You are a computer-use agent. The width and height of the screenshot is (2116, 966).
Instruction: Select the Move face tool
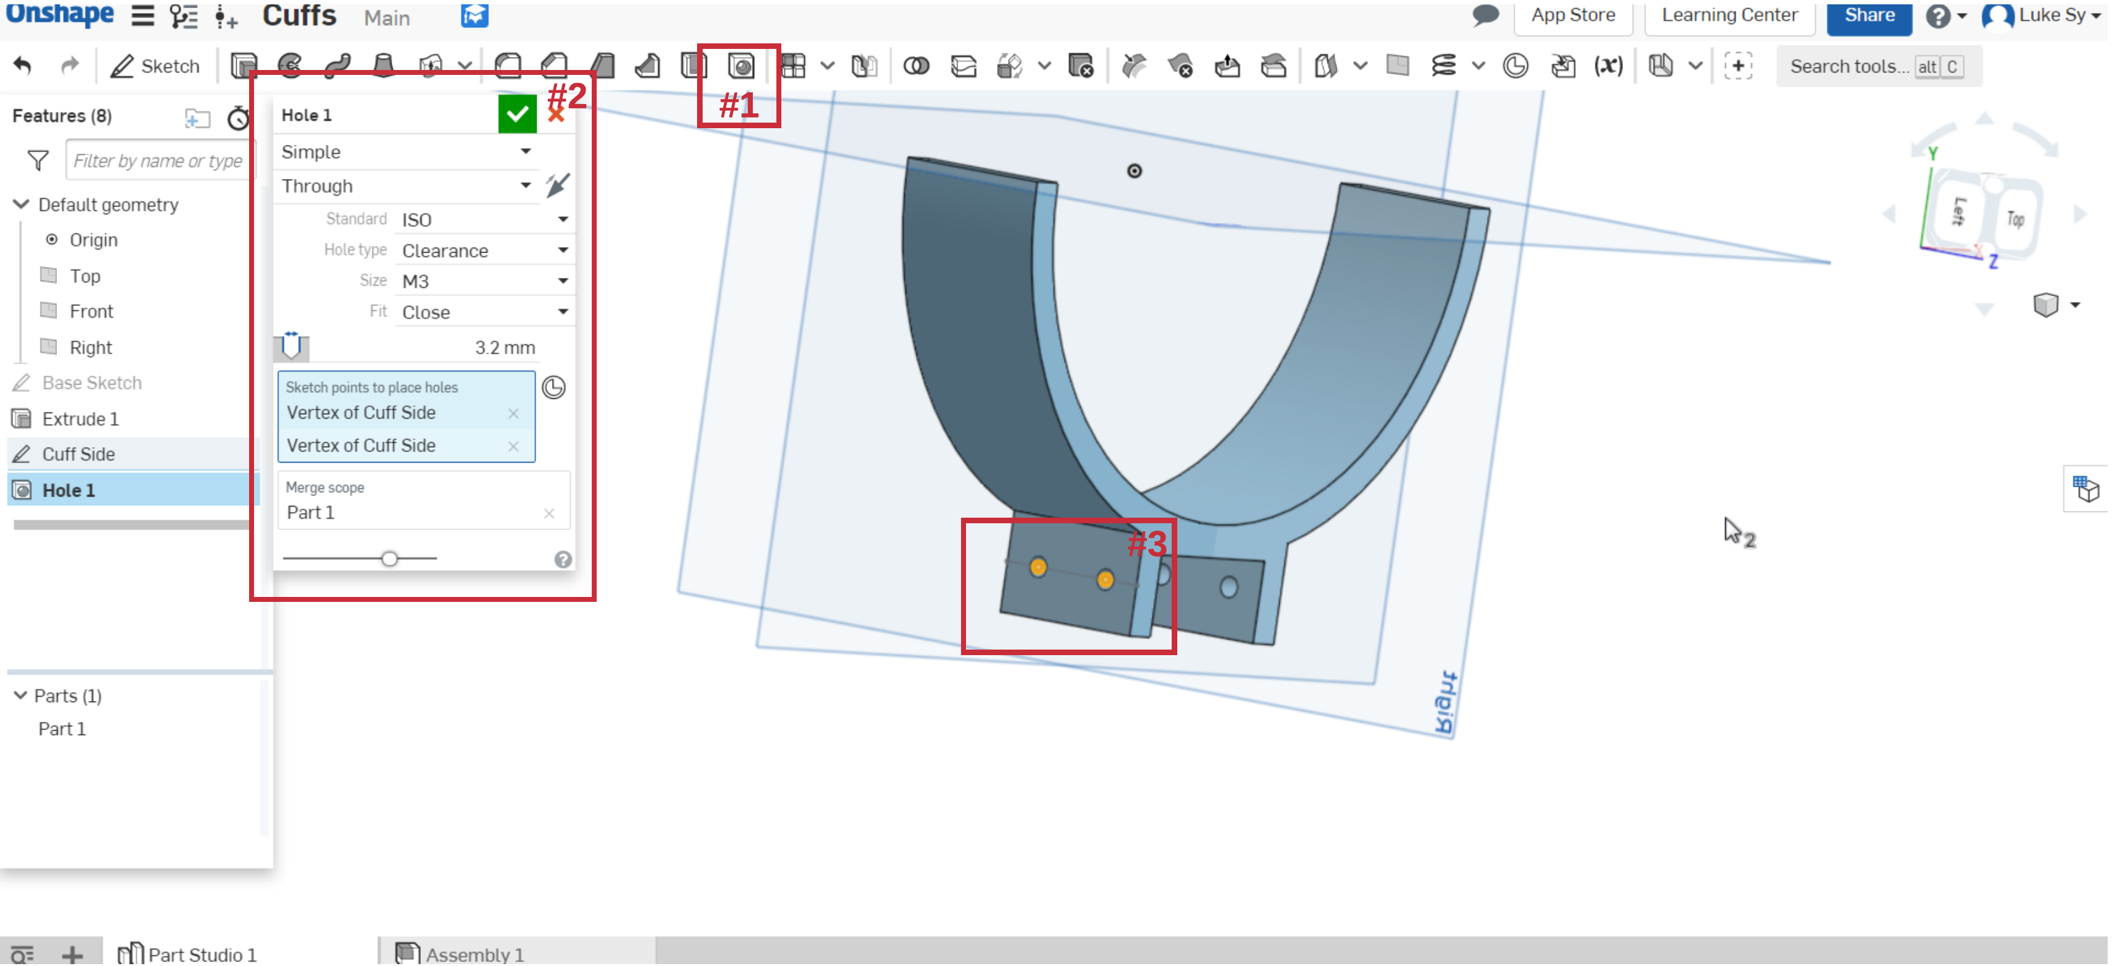[1227, 66]
